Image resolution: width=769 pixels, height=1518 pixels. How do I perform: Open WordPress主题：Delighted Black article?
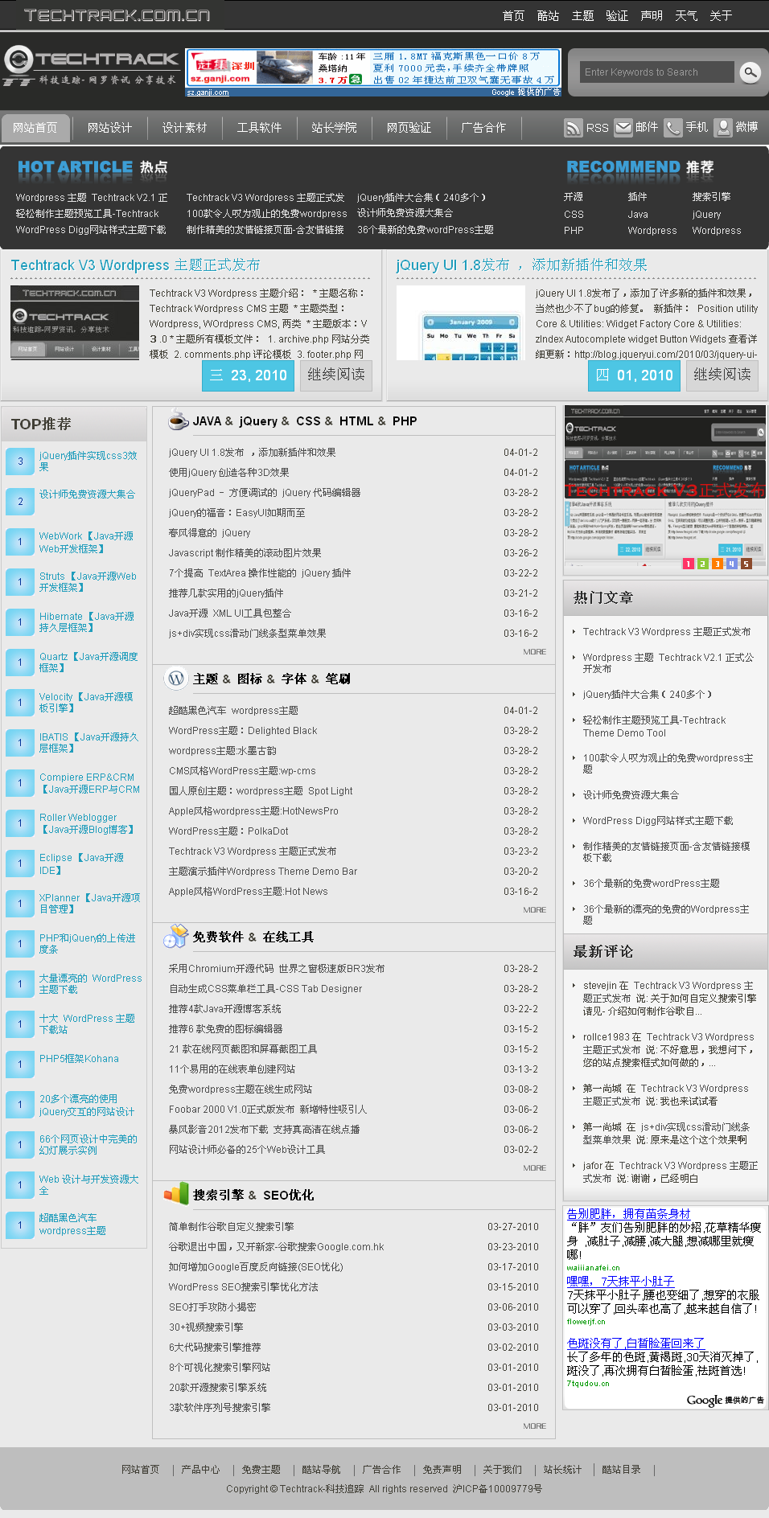coord(243,731)
